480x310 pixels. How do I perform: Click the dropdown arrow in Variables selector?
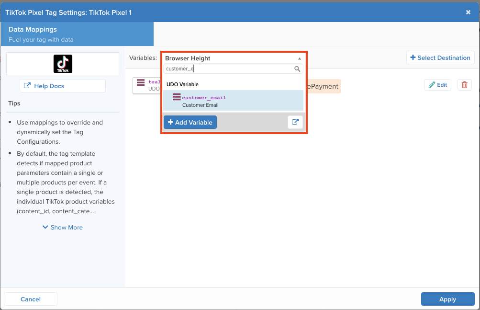300,58
